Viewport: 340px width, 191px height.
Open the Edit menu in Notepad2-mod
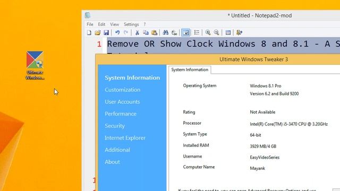click(101, 24)
